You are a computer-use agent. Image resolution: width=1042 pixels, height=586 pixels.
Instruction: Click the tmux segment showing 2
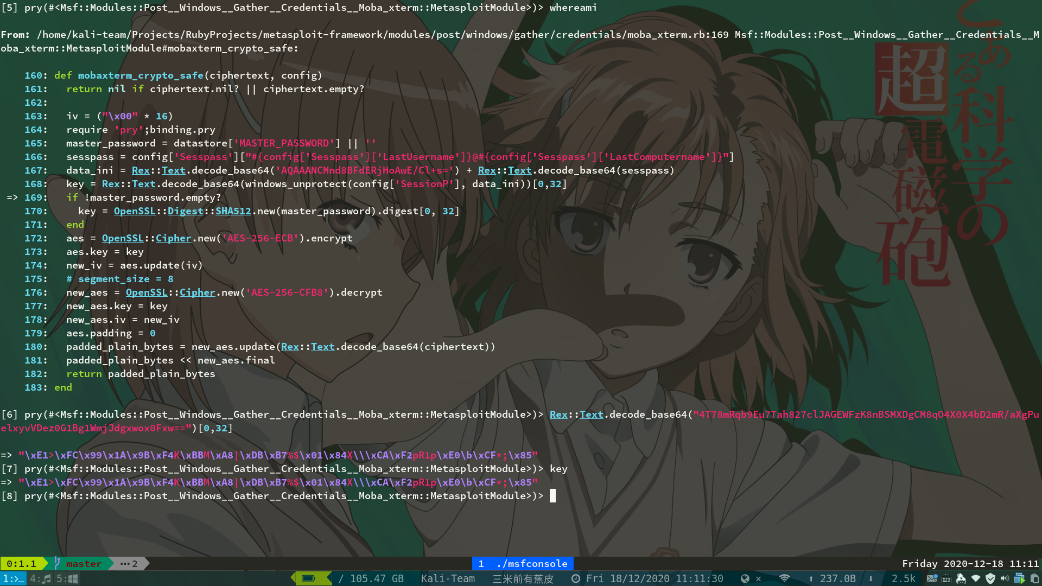coord(129,564)
